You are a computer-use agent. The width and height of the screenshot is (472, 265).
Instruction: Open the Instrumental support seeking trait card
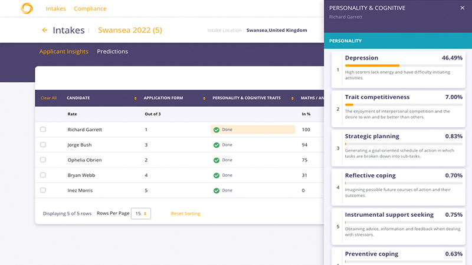[x=398, y=227]
